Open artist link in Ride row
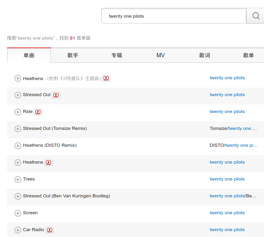Image resolution: width=264 pixels, height=237 pixels. point(227,111)
